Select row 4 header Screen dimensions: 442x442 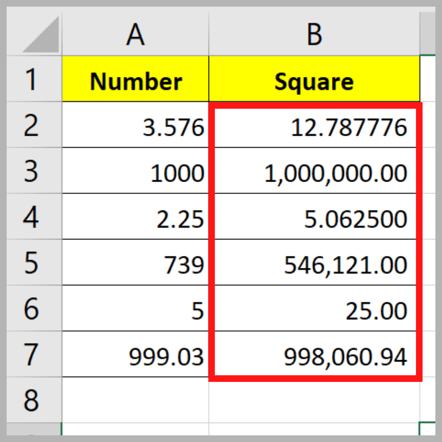point(34,216)
